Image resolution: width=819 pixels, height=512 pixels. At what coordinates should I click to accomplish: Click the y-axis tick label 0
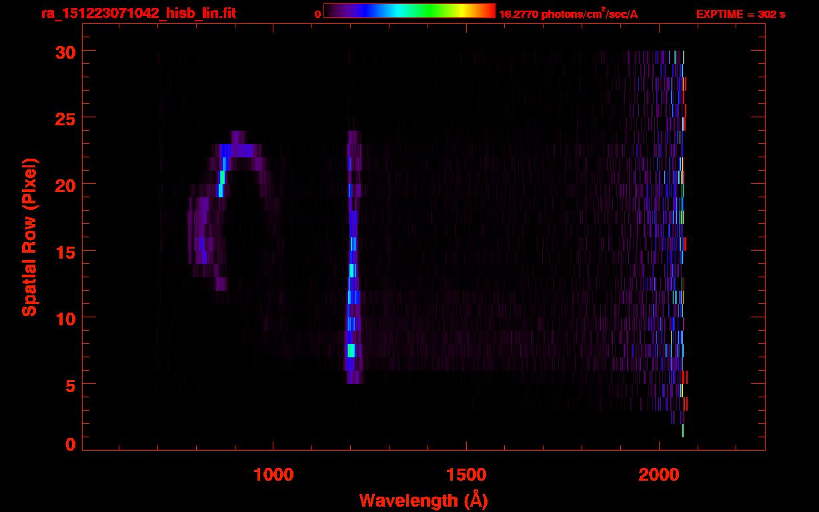[70, 444]
